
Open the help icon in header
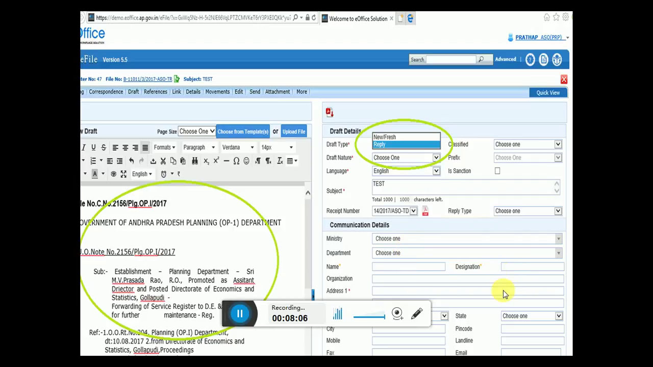[x=530, y=60]
